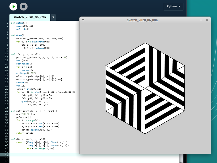Select highlighted line number 43 in gutter
The height and width of the screenshot is (163, 217).
(7, 155)
